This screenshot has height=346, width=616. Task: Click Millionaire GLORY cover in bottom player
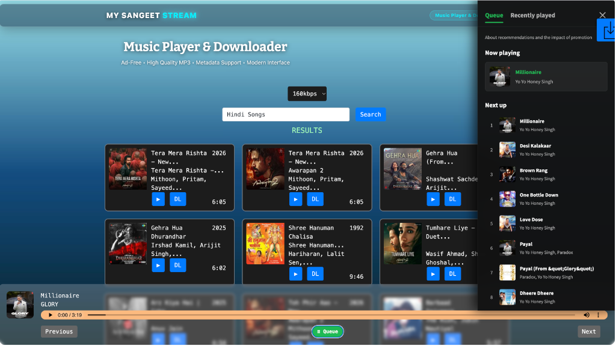20,305
